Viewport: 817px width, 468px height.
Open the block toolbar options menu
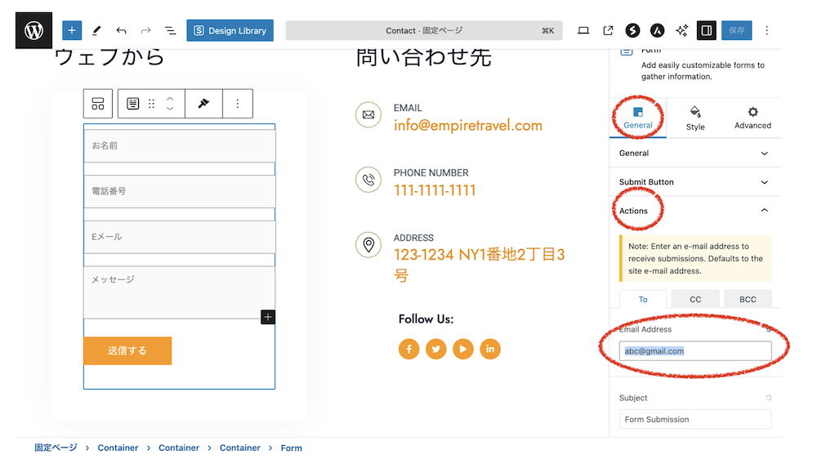click(x=238, y=104)
